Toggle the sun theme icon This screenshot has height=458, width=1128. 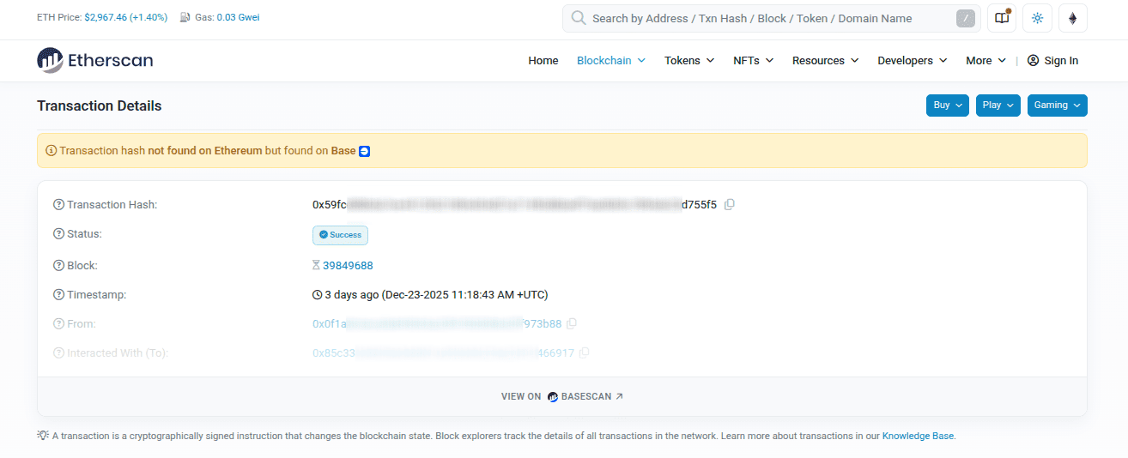(x=1037, y=18)
